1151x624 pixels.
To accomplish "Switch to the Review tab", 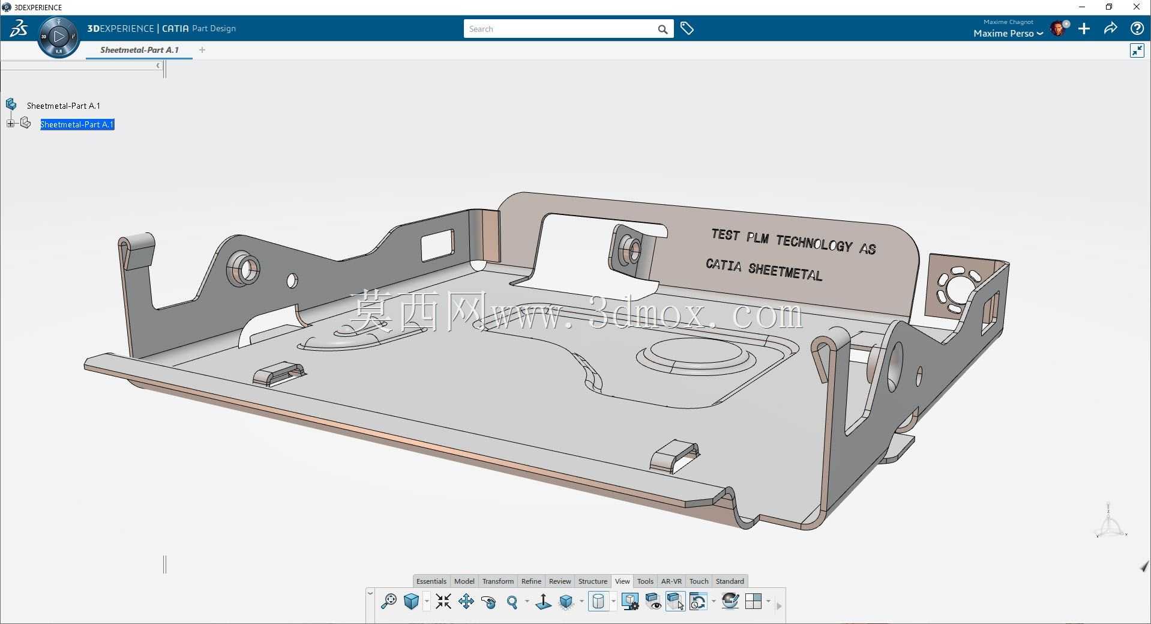I will [x=560, y=581].
